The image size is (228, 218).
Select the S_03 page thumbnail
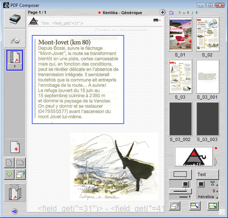coord(180,76)
